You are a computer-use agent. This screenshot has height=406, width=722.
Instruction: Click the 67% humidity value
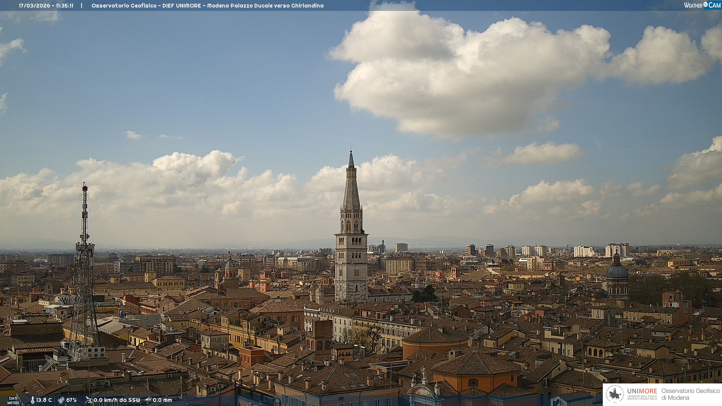71,400
